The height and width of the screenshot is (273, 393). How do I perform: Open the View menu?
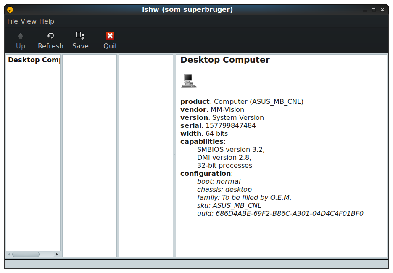(x=29, y=21)
